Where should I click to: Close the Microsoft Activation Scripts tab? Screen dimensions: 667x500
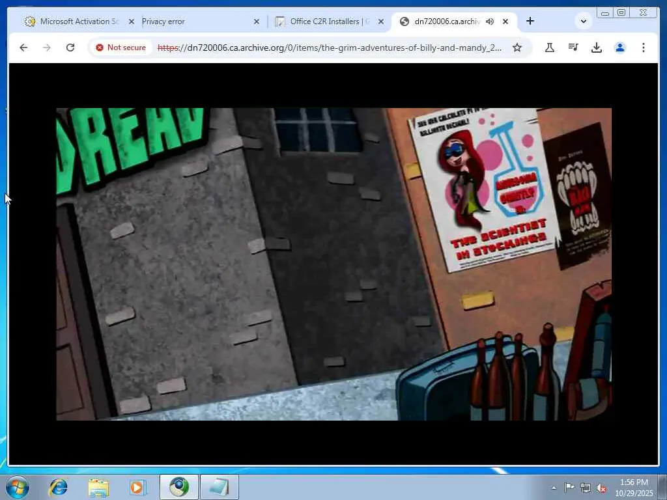pyautogui.click(x=132, y=21)
